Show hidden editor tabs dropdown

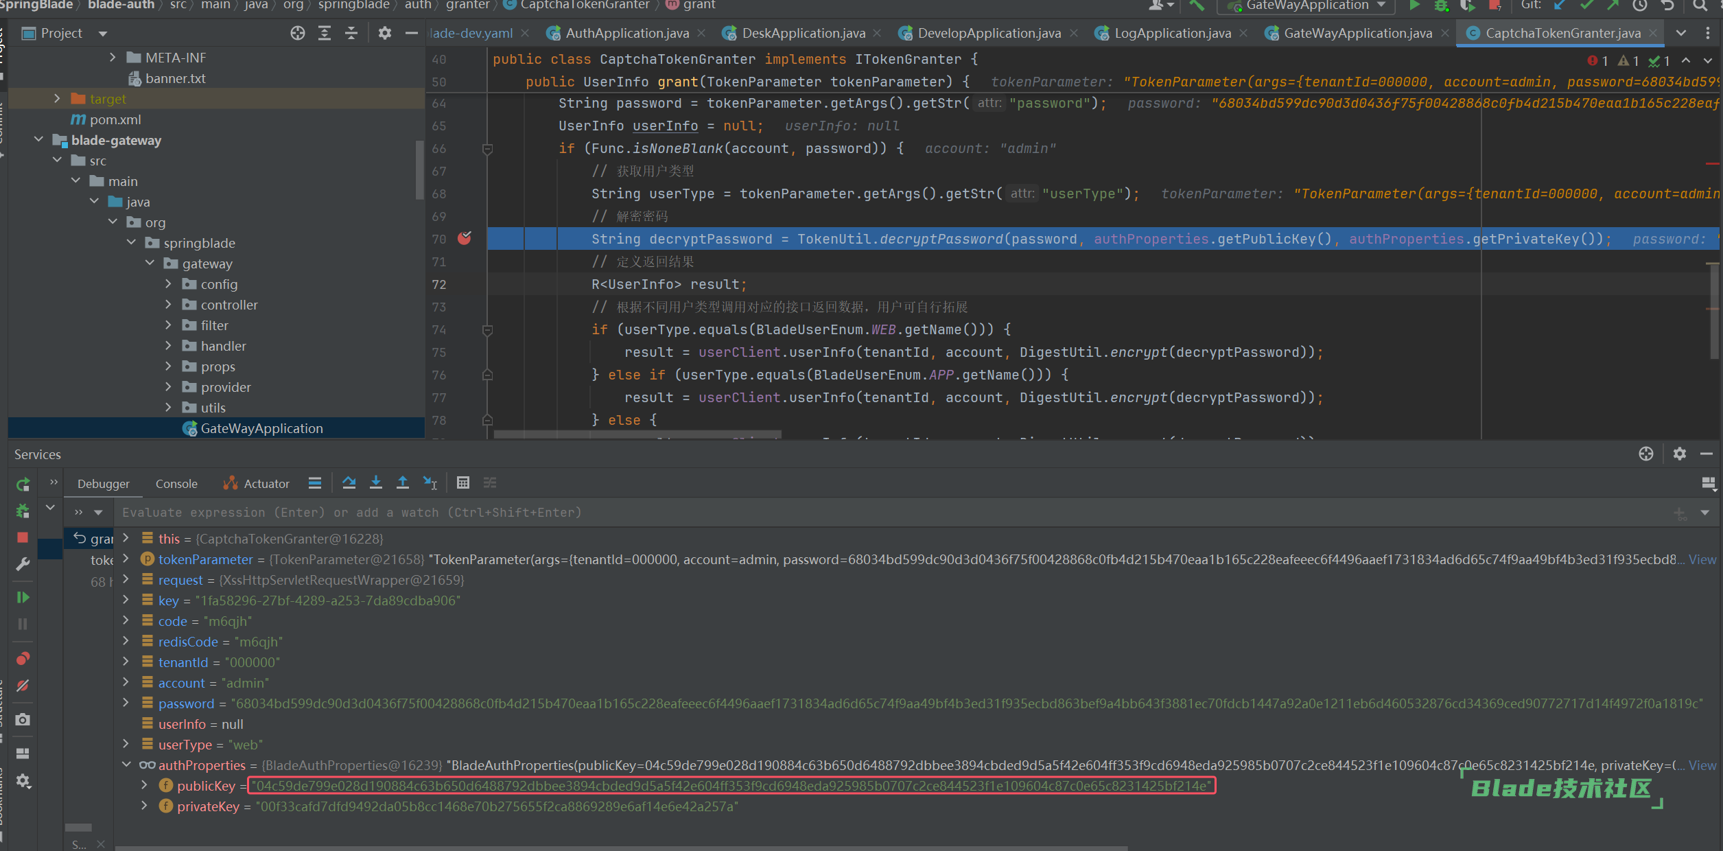click(x=1680, y=33)
